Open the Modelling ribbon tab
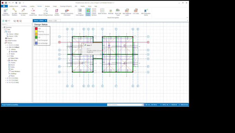 (x=24, y=6)
